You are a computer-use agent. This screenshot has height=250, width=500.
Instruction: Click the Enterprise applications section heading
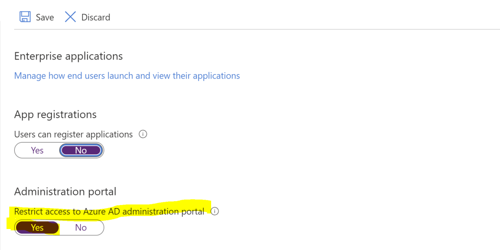(68, 56)
